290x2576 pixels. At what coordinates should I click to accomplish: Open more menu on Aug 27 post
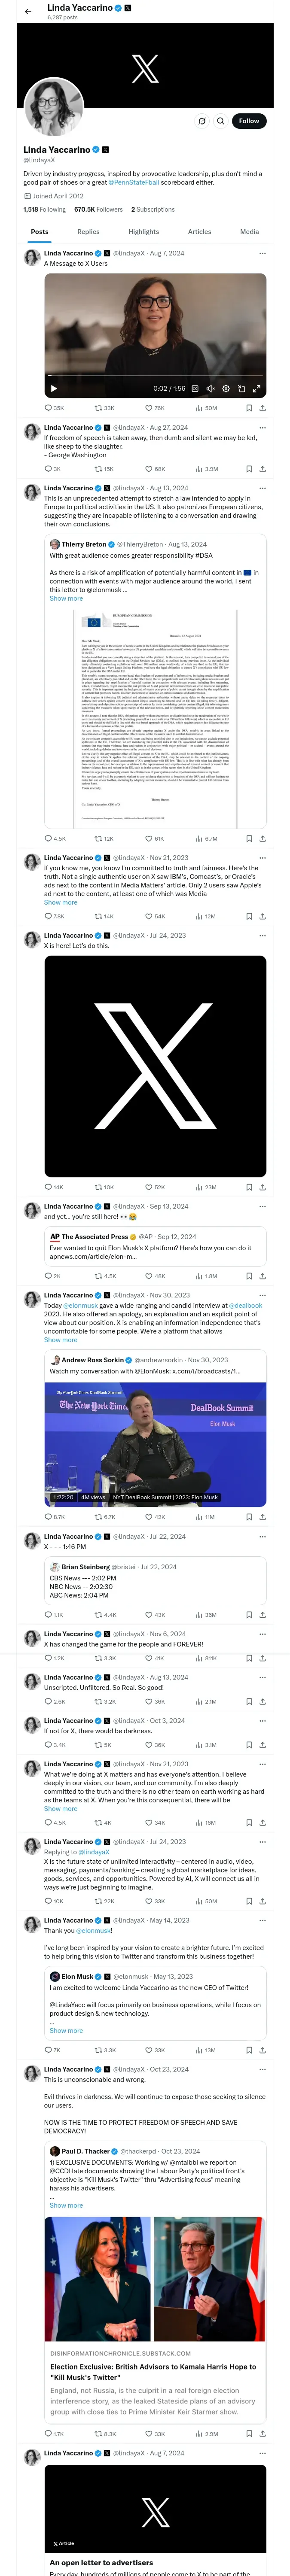coord(262,427)
